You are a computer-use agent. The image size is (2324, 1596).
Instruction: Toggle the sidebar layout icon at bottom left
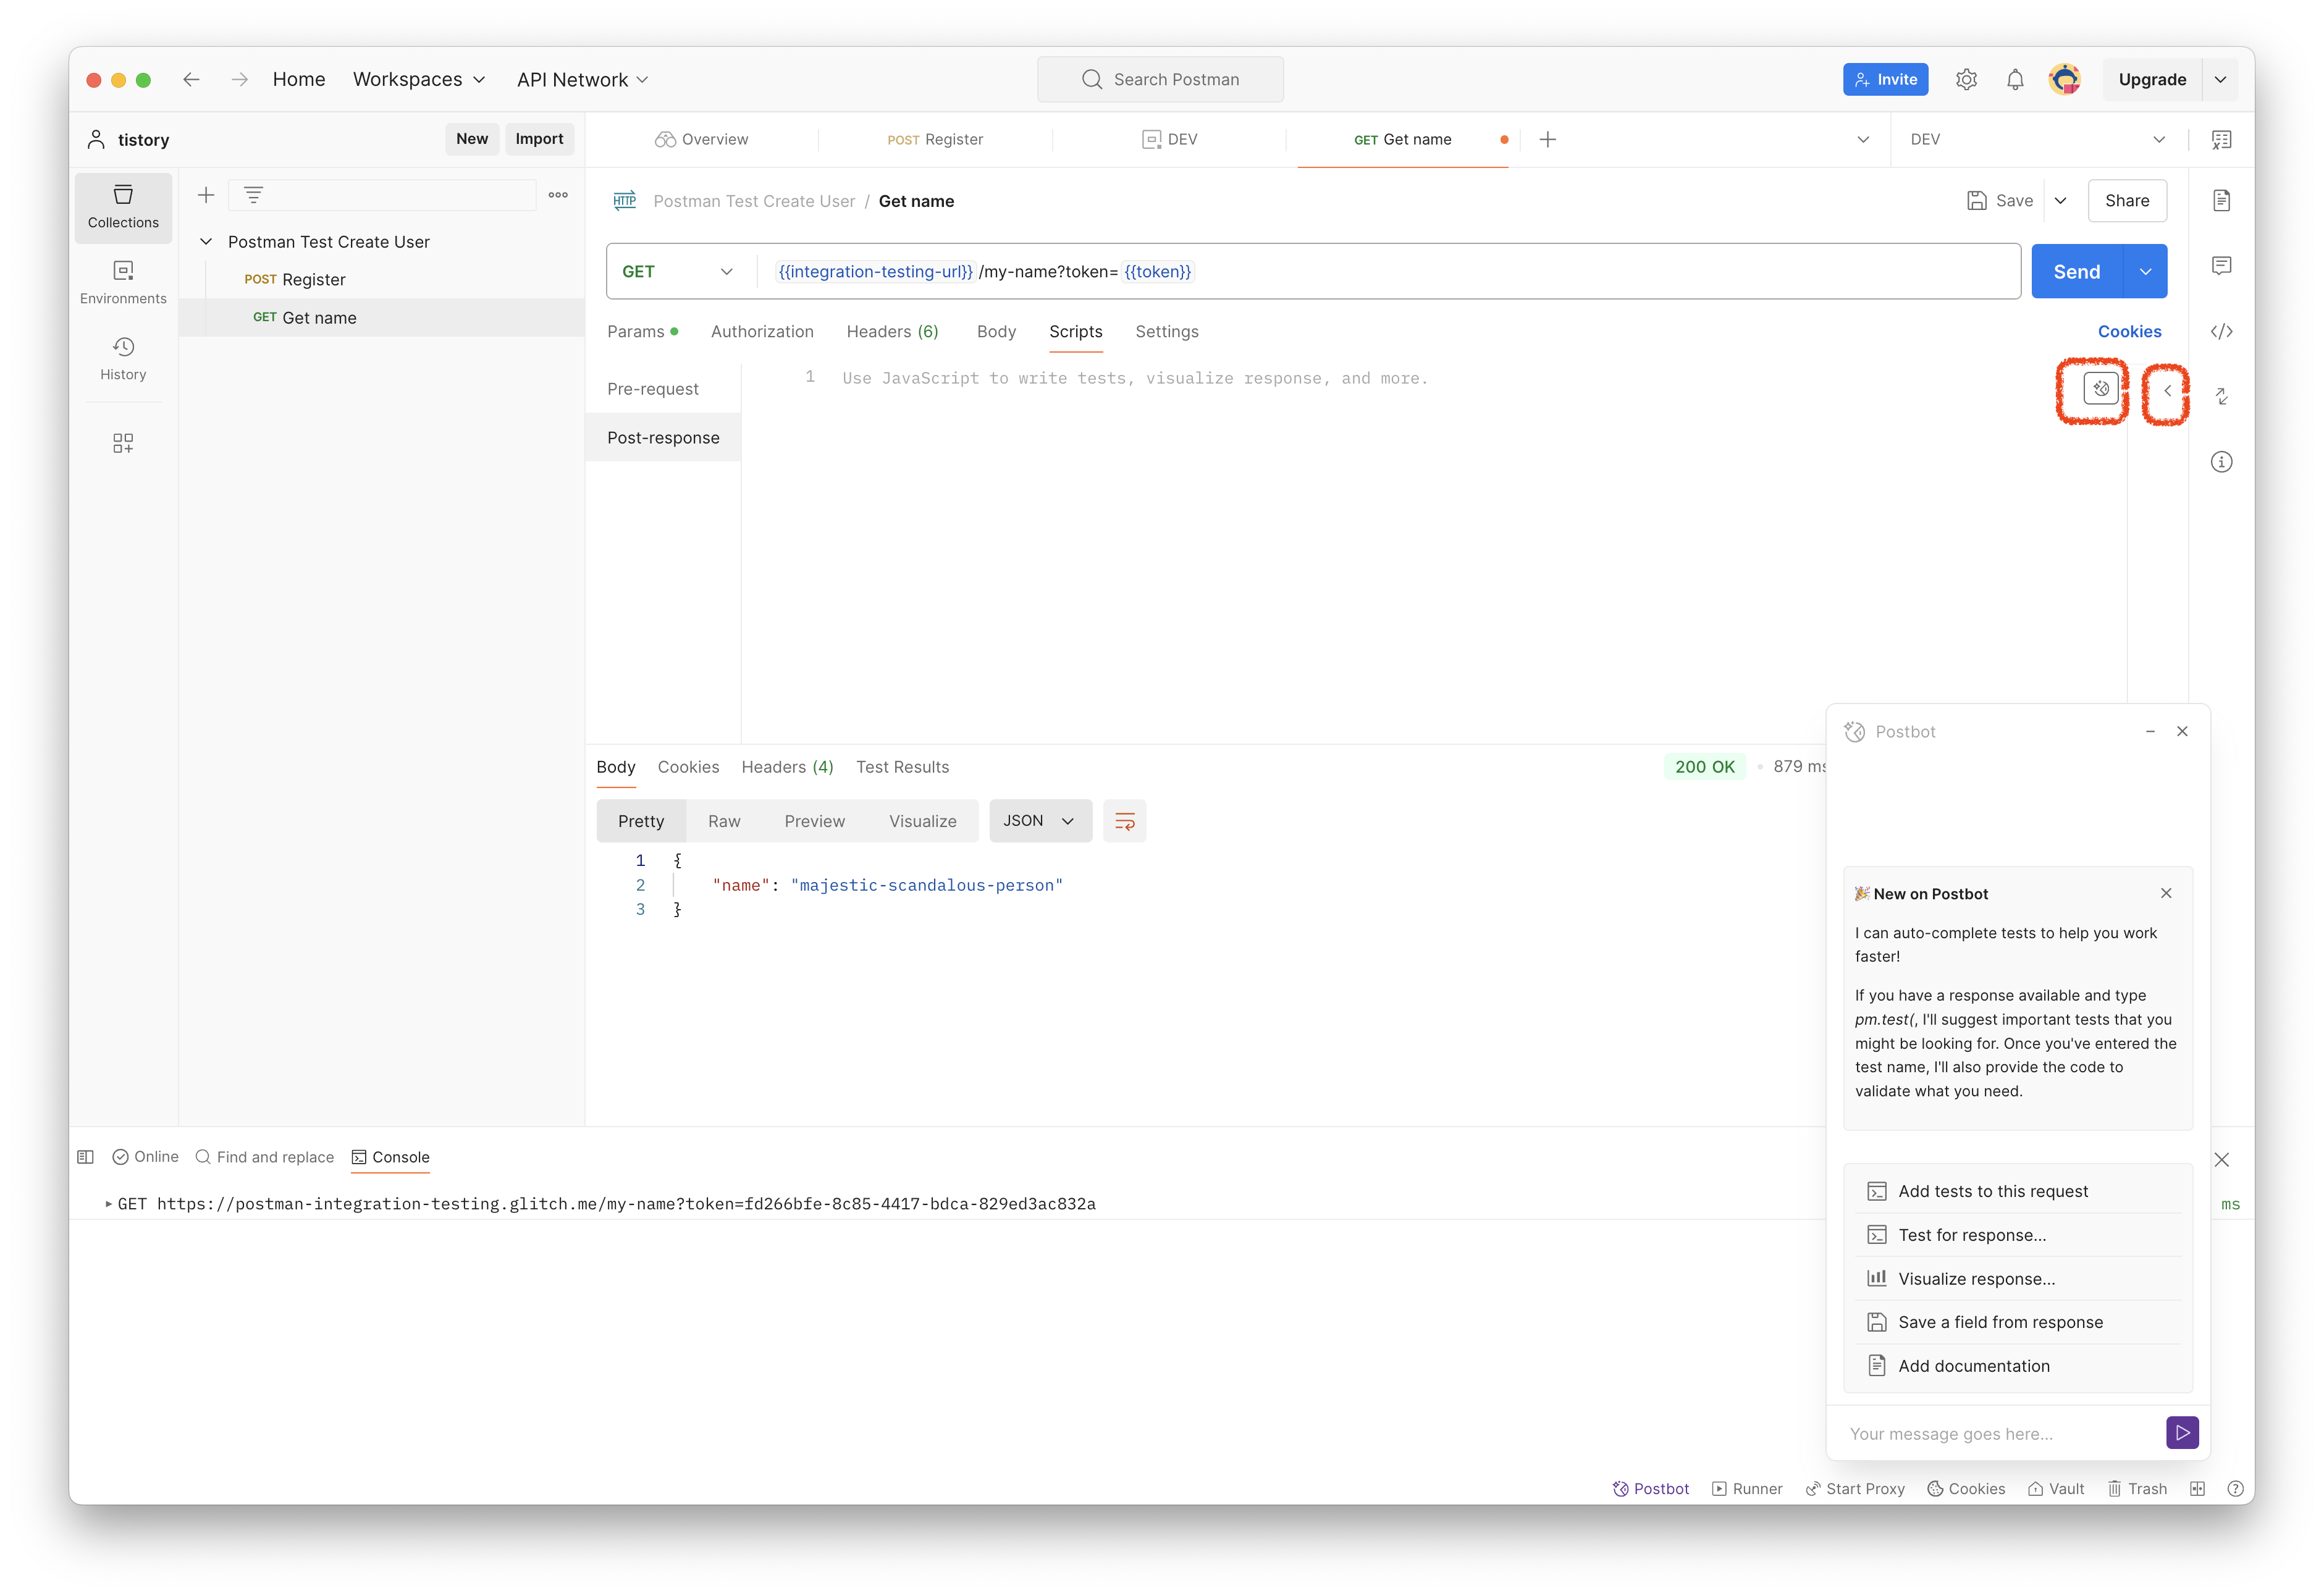[x=86, y=1157]
